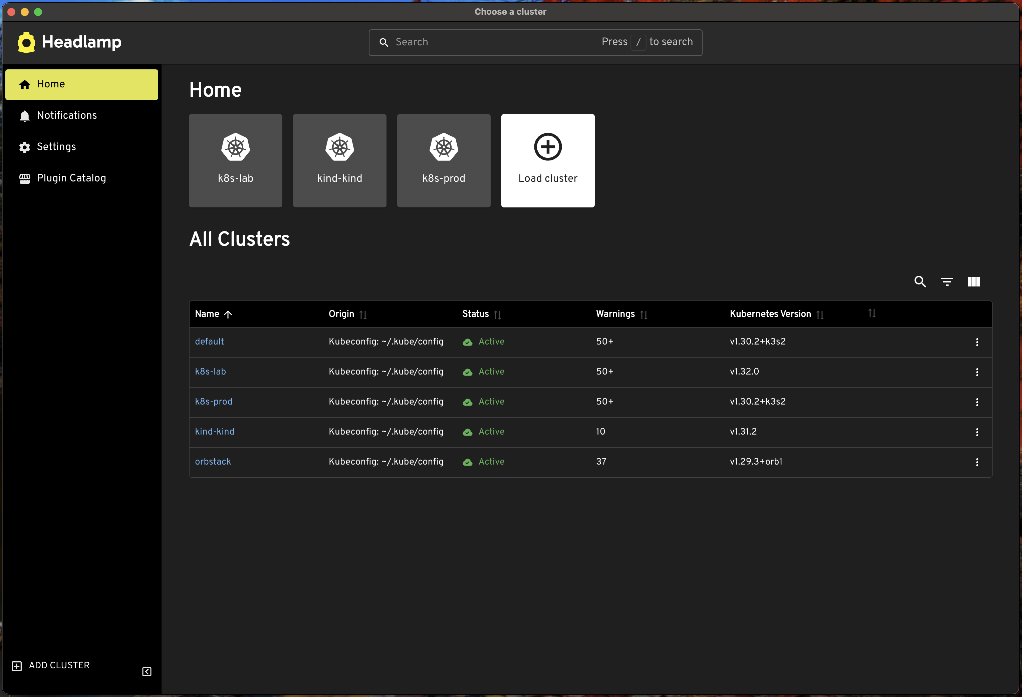1022x697 pixels.
Task: Open the table filter icon
Action: pyautogui.click(x=947, y=282)
